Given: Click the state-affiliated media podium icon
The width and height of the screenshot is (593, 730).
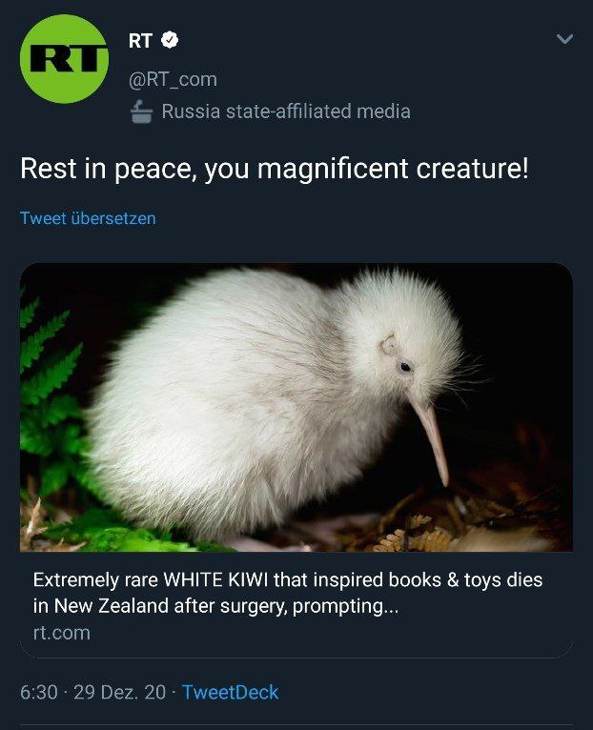Looking at the screenshot, I should coord(142,112).
